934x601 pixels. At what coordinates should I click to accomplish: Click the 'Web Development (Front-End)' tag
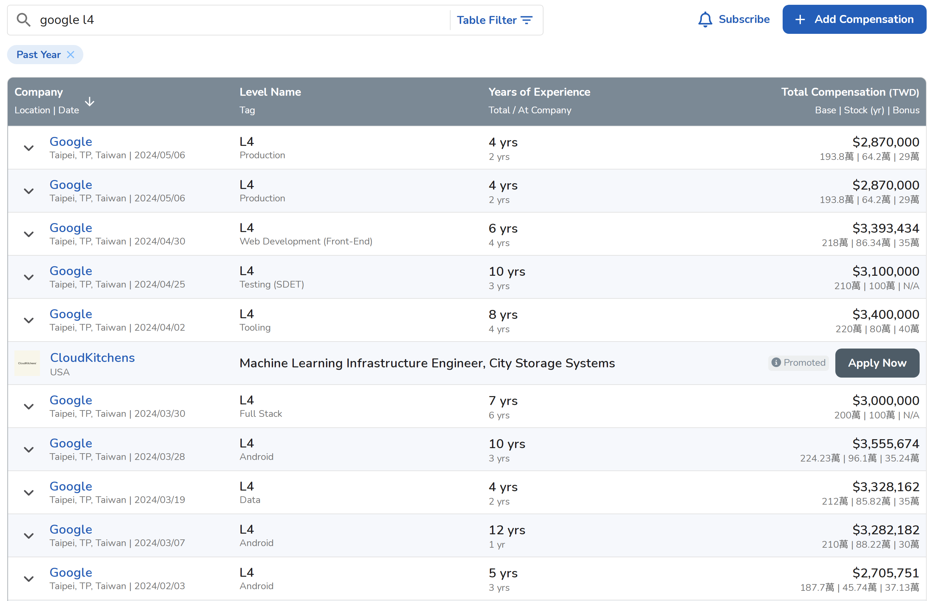(x=306, y=242)
